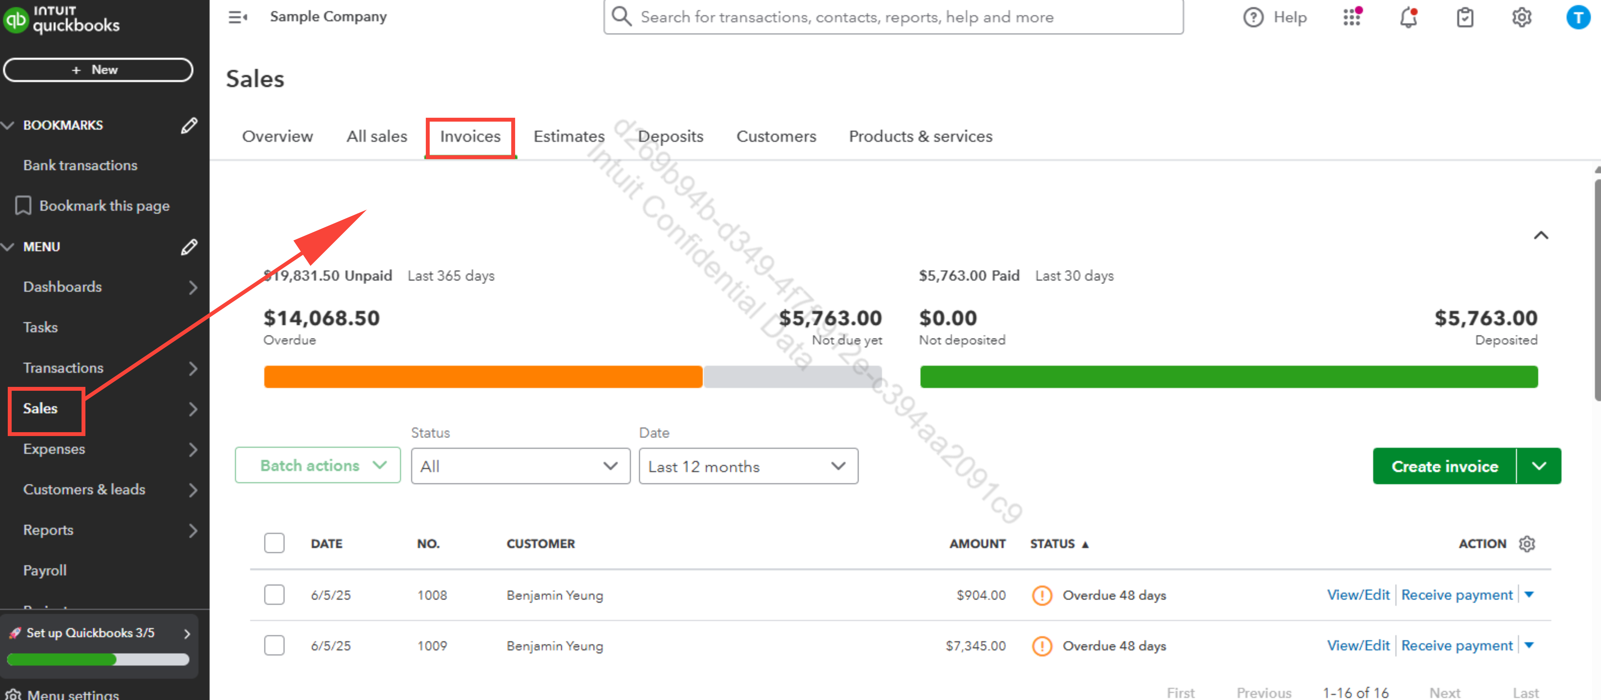
Task: Sort by the STATUS column arrow
Action: click(x=1085, y=544)
